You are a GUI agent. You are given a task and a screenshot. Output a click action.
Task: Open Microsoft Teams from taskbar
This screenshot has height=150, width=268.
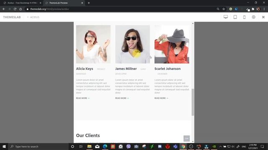click(x=175, y=146)
